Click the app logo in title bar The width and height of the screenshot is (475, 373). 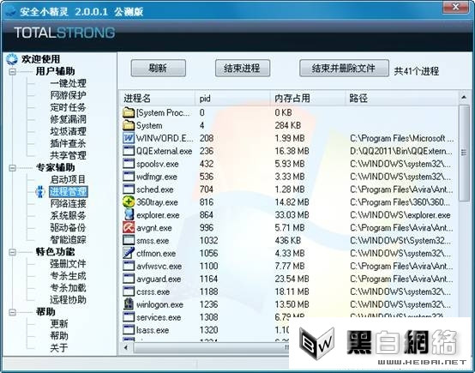[x=10, y=11]
